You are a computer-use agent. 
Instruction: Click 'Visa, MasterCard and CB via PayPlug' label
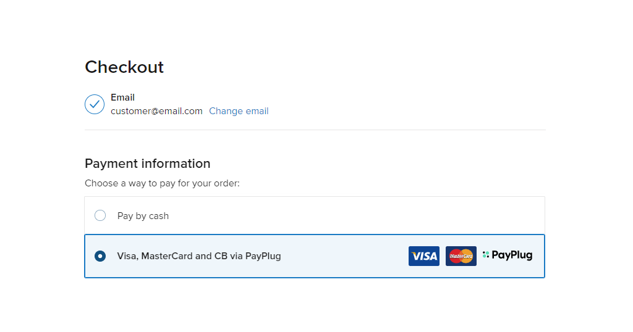pos(199,256)
